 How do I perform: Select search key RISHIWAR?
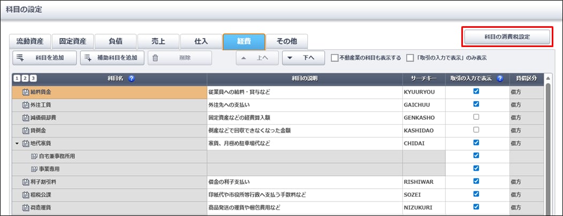coord(424,182)
